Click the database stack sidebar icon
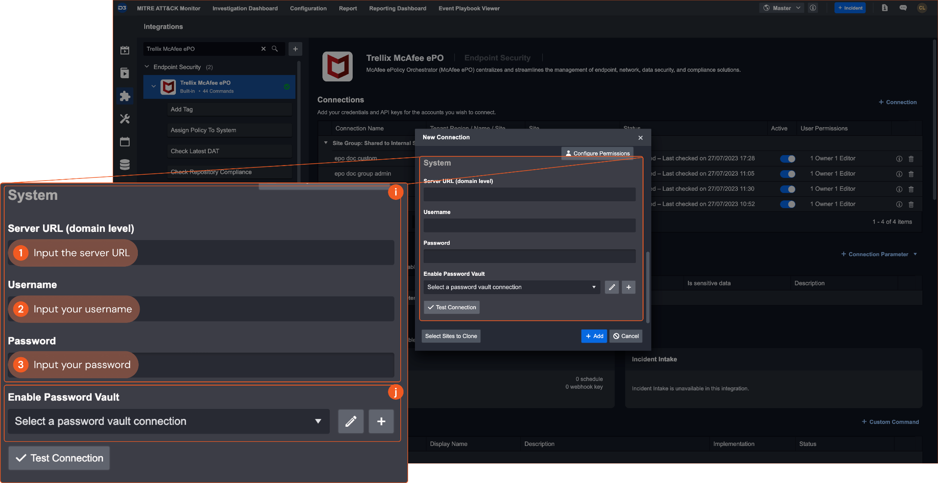Screen dimensions: 938x483 pyautogui.click(x=125, y=164)
